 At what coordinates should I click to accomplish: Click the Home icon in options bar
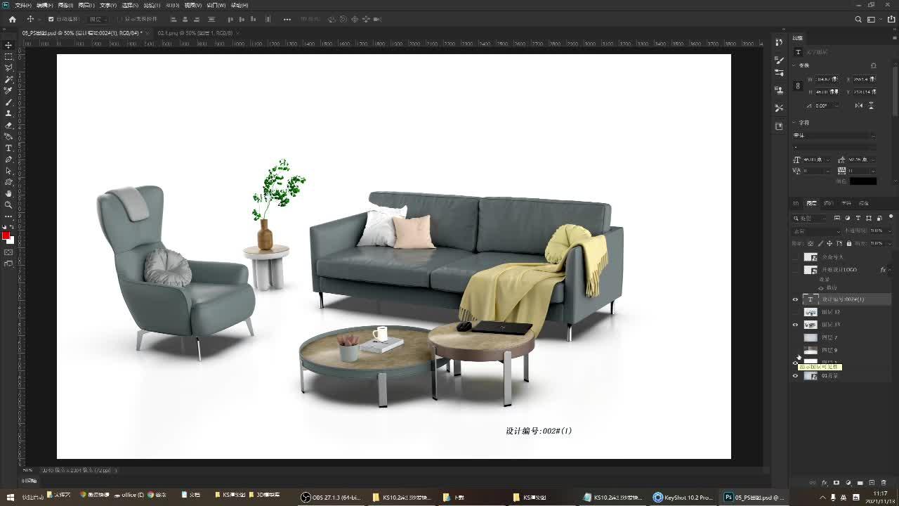click(12, 19)
